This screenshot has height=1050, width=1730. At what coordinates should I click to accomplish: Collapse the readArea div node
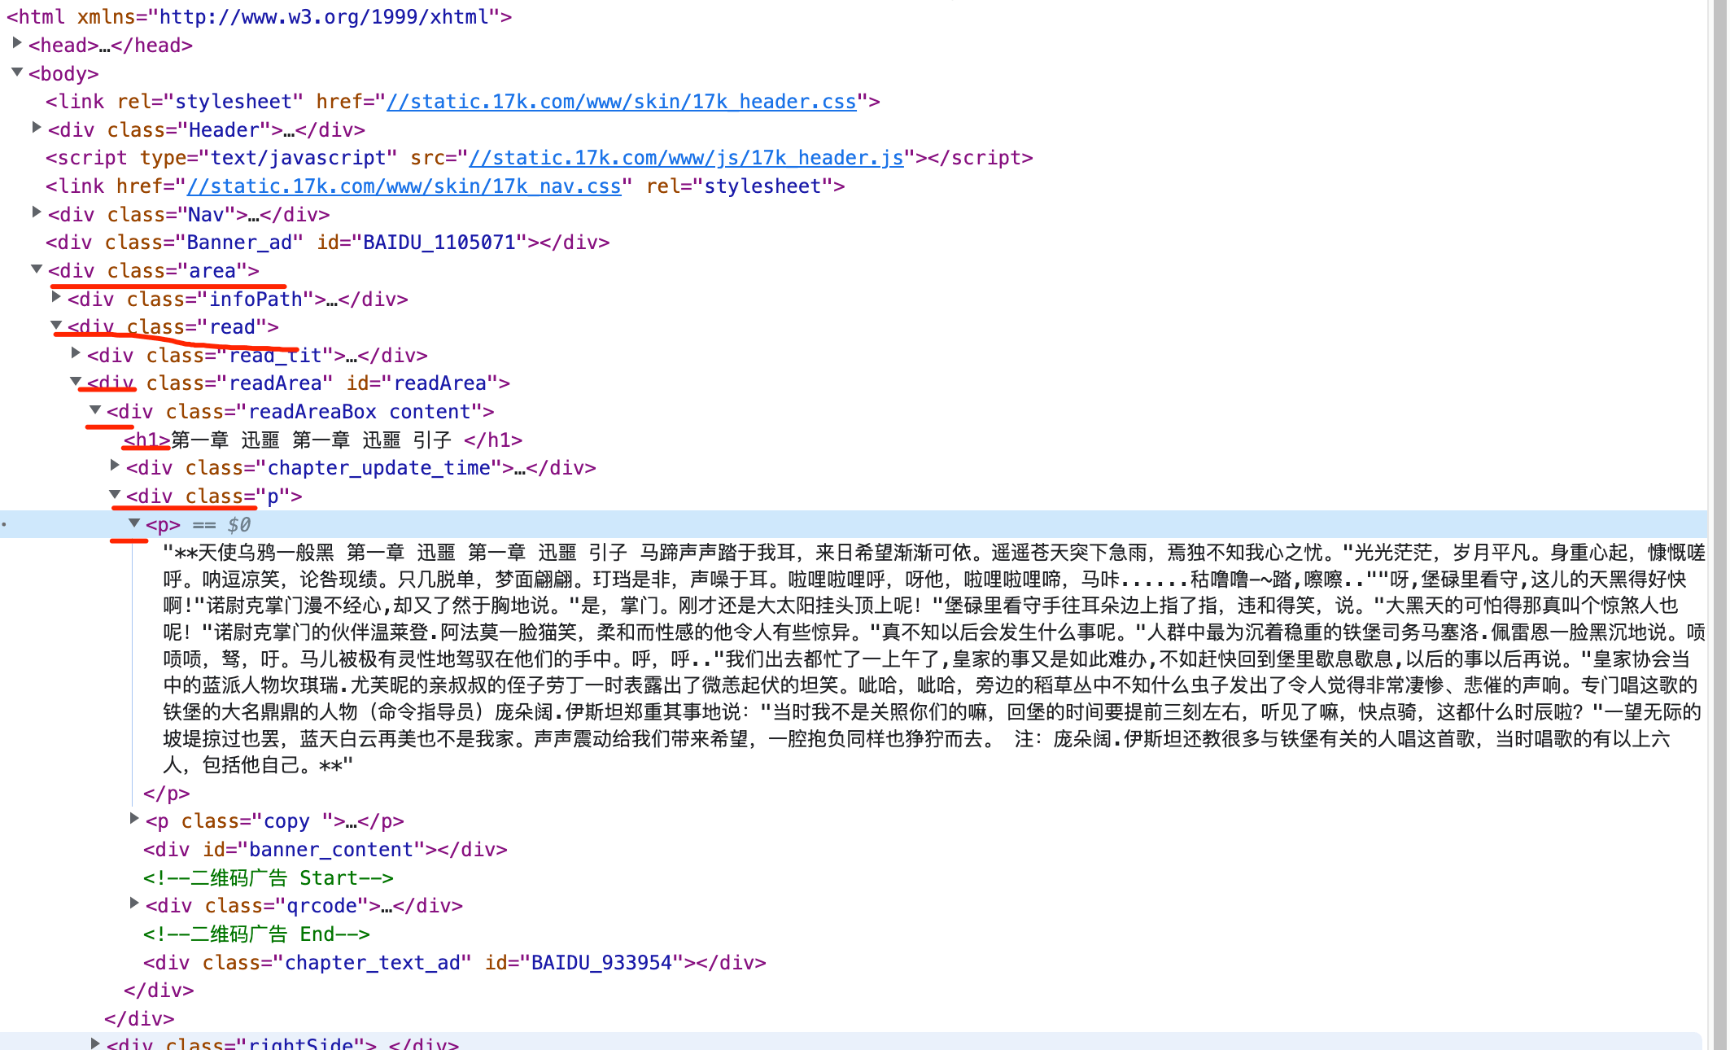(x=76, y=382)
